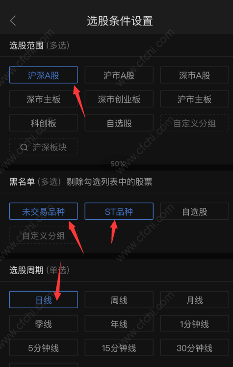Image resolution: width=233 pixels, height=367 pixels.
Task: Switch period to 周线
Action: (119, 299)
